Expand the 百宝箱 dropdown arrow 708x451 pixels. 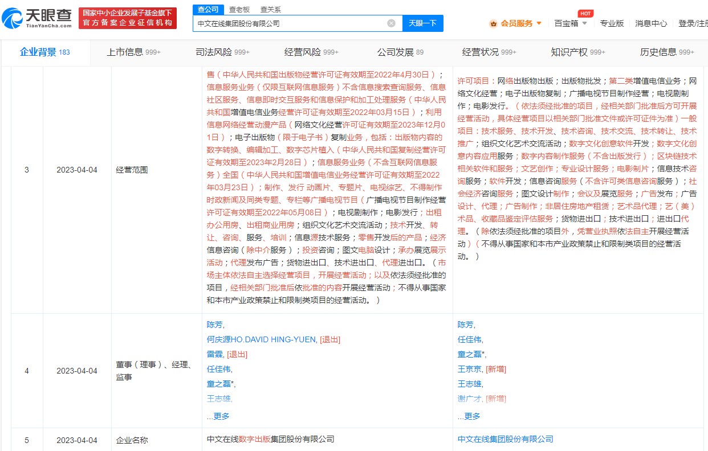[x=584, y=23]
